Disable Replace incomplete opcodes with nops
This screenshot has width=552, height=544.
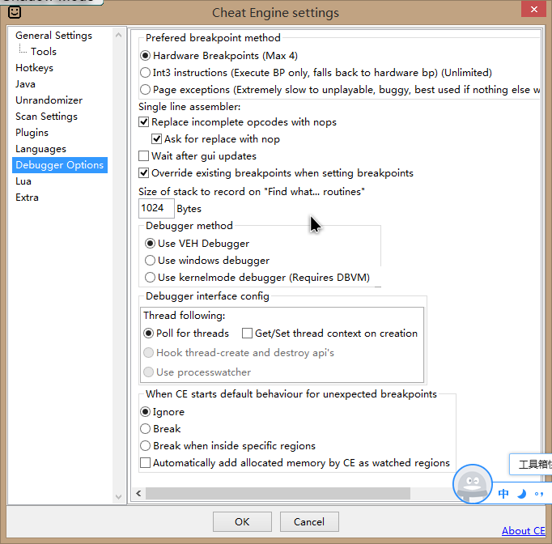[x=145, y=122]
